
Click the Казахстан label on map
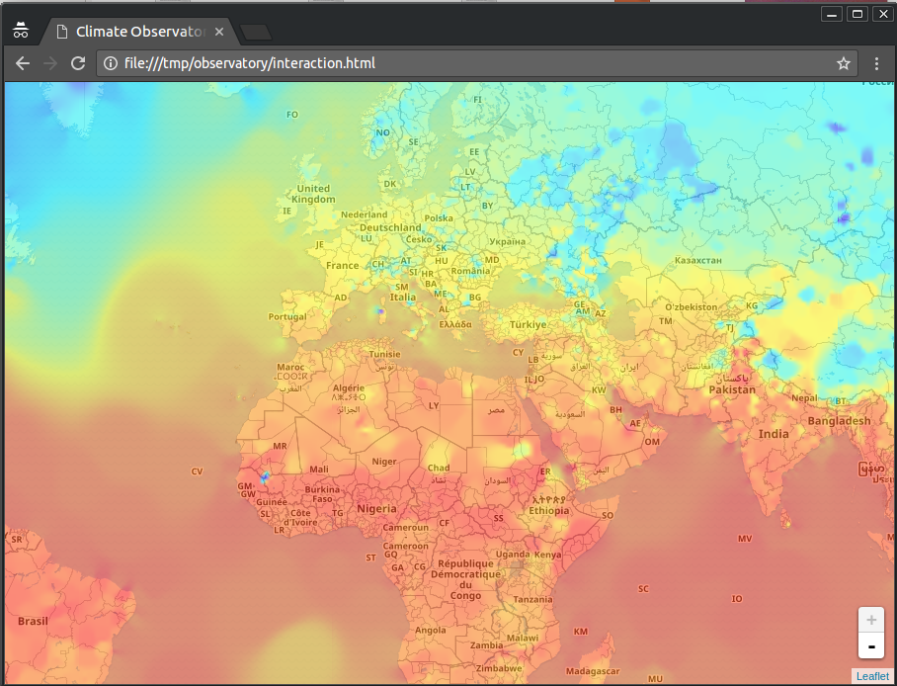pyautogui.click(x=697, y=260)
